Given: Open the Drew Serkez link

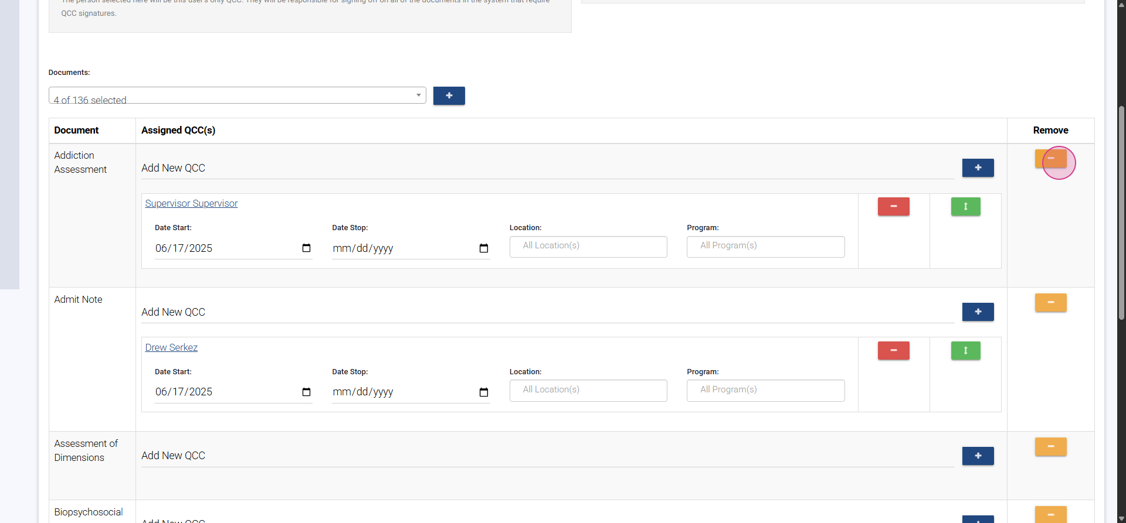Looking at the screenshot, I should click(x=171, y=348).
